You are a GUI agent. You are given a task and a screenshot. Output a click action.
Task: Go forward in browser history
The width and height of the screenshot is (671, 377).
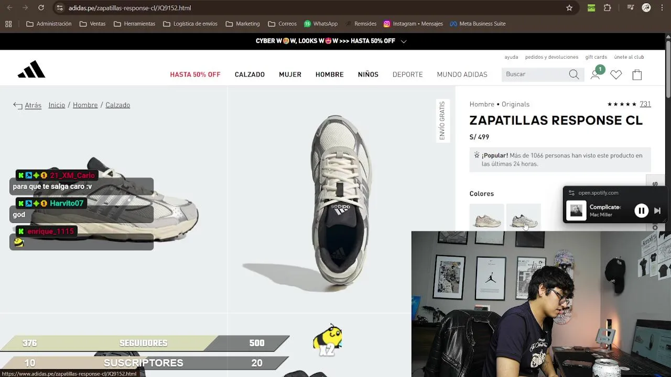[25, 8]
